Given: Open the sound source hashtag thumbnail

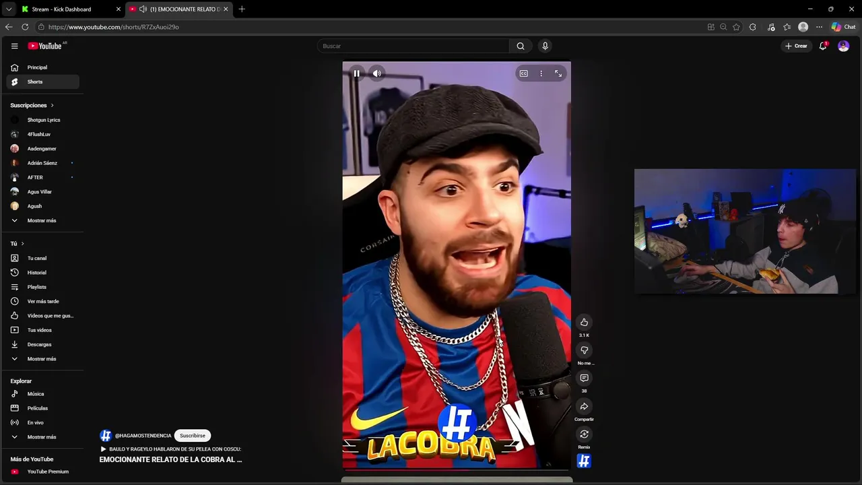Looking at the screenshot, I should (x=584, y=461).
